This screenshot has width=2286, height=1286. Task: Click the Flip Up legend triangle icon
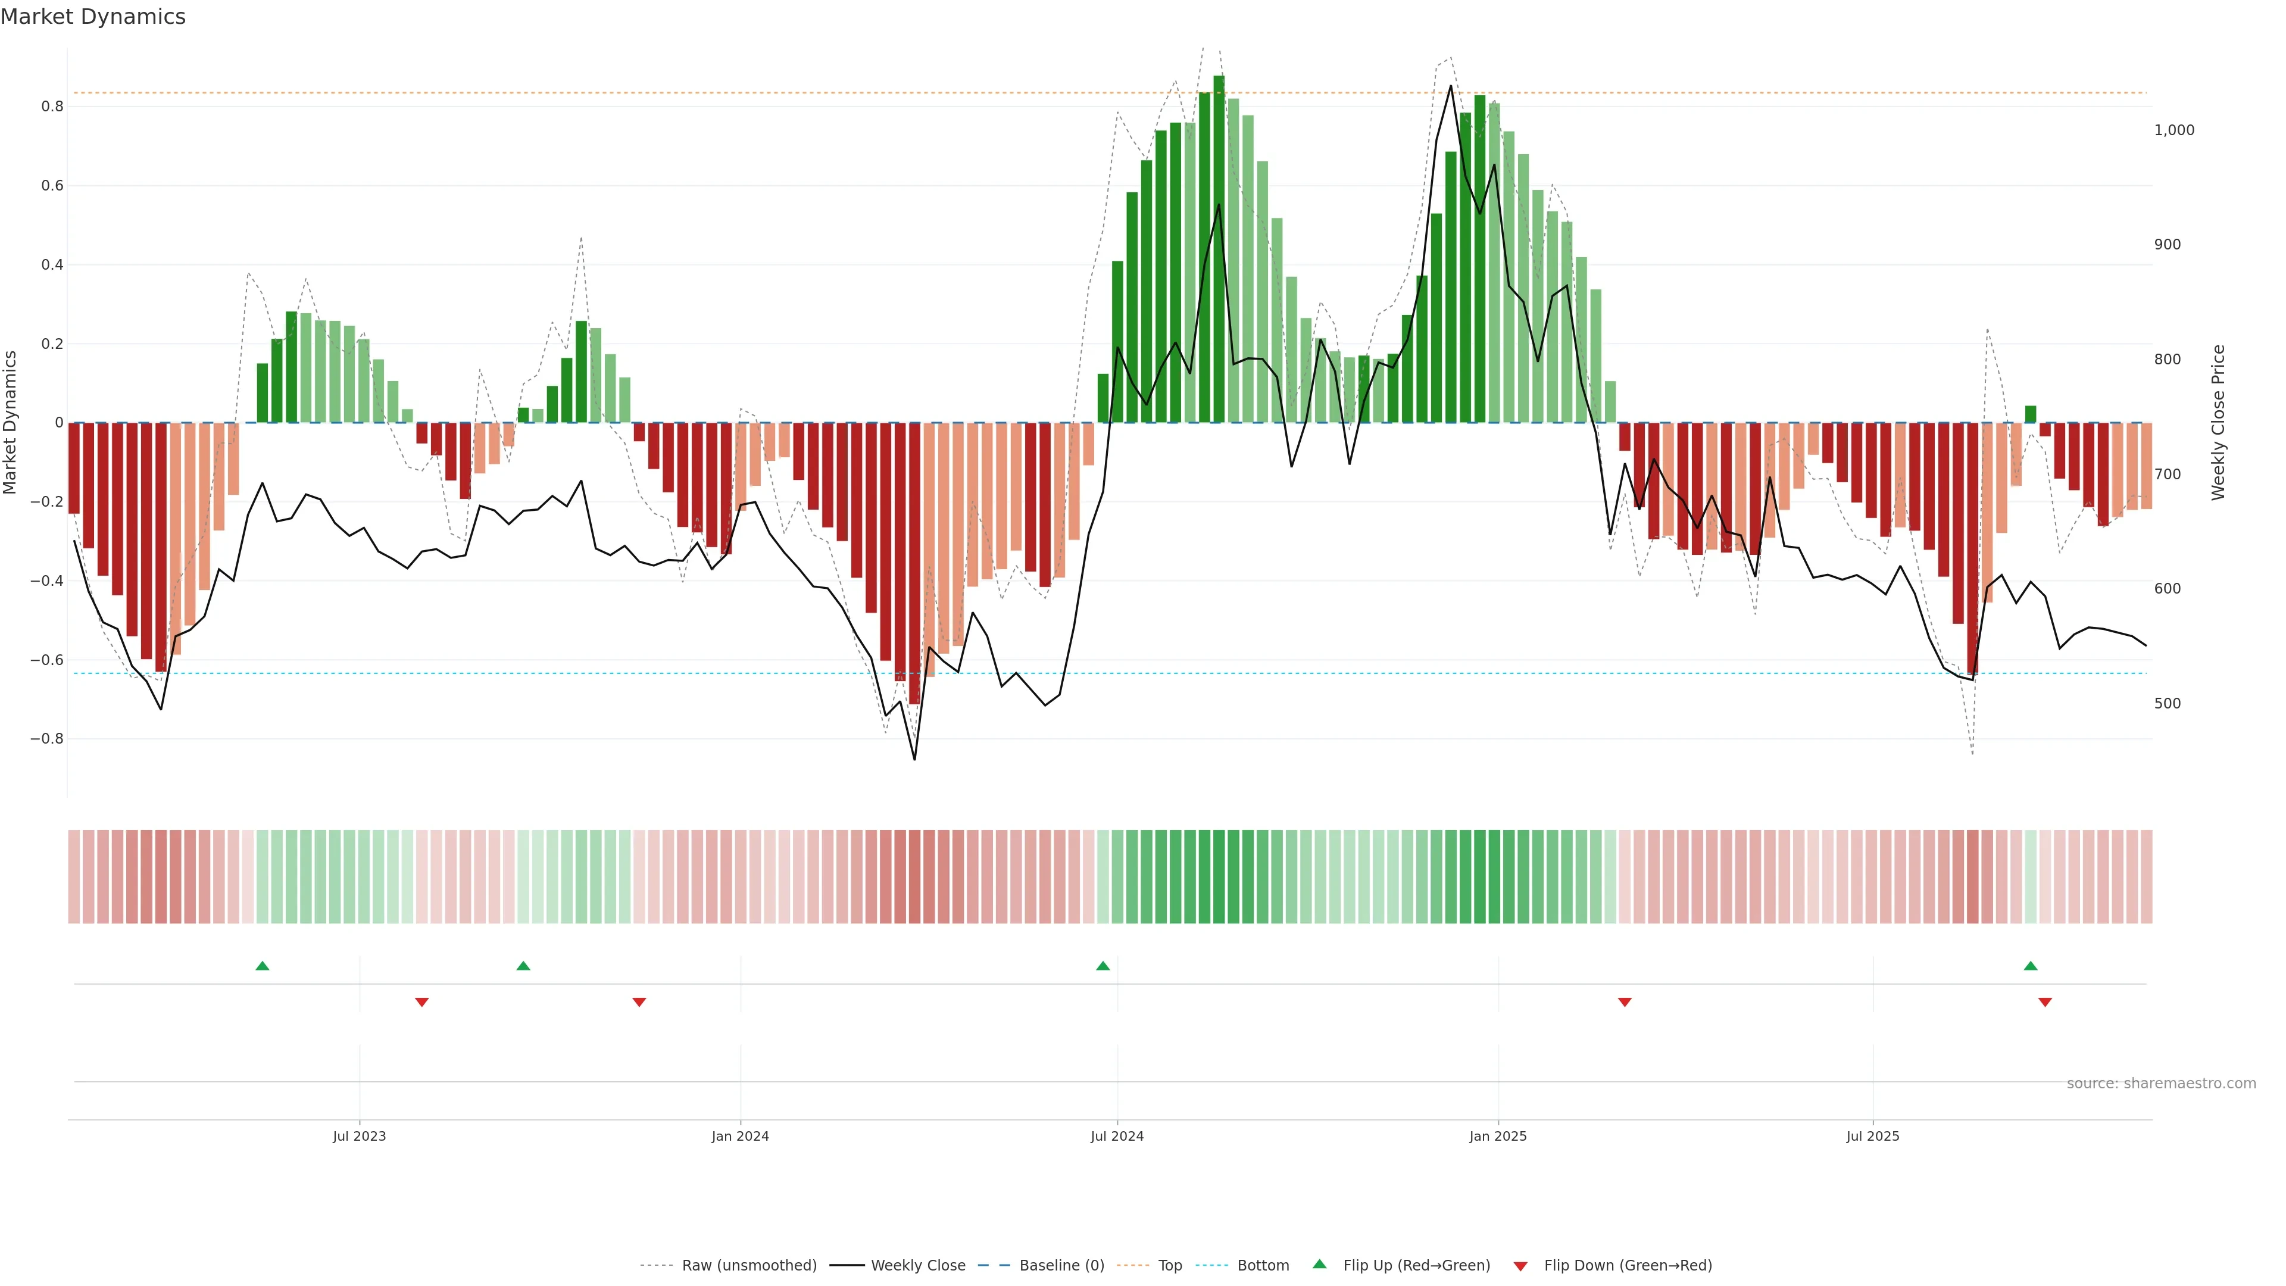pos(1320,1264)
